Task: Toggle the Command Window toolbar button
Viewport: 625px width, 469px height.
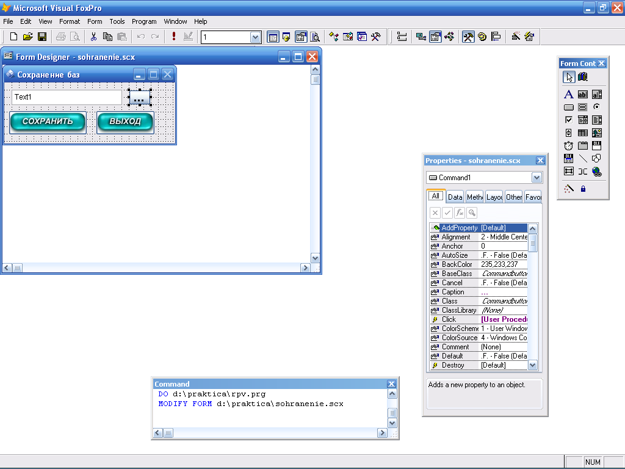Action: click(x=273, y=37)
